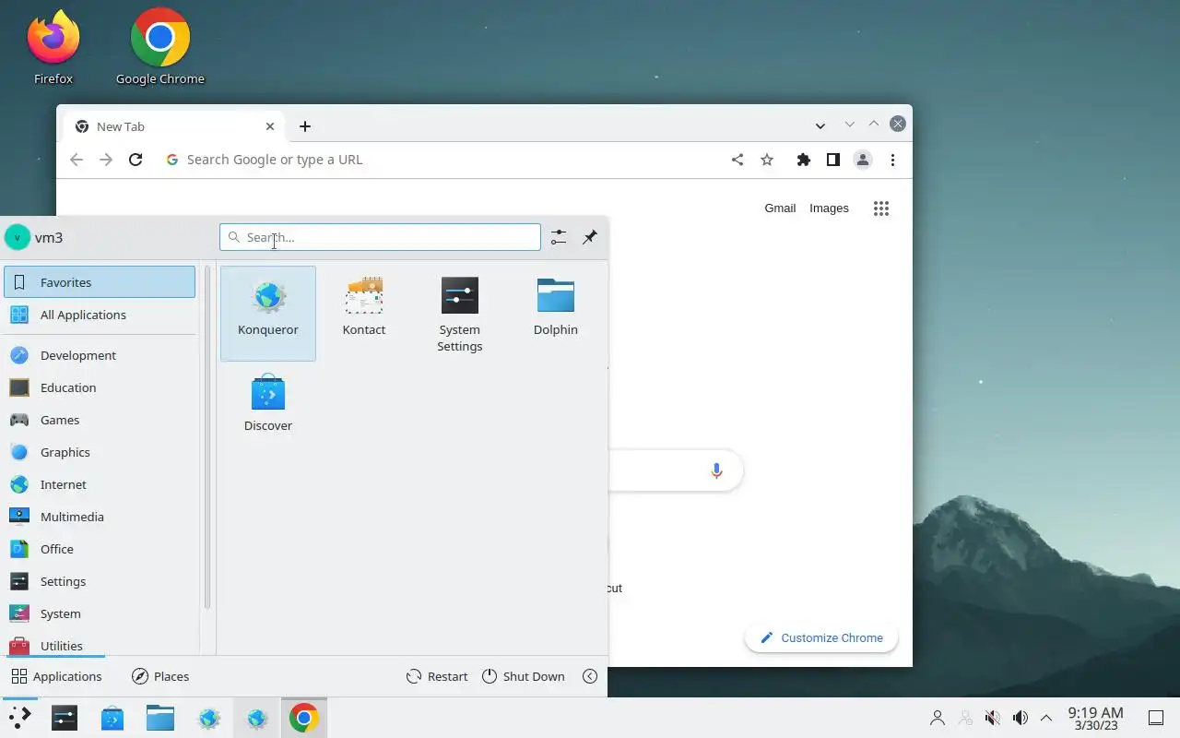
Task: Open Settings category in launcher
Action: (x=100, y=581)
